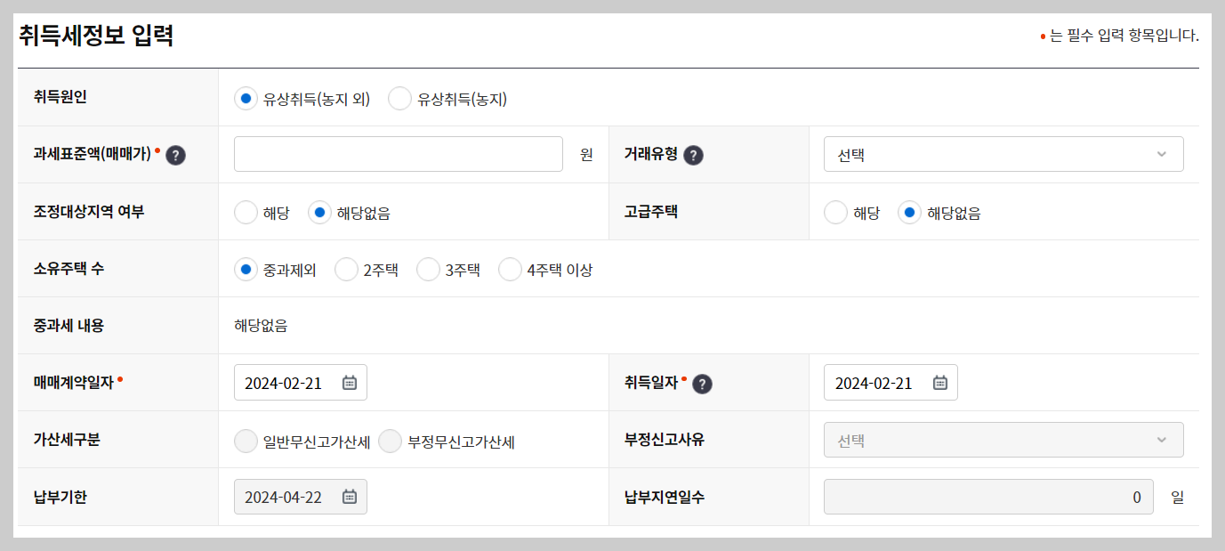Screen dimensions: 1225x551
Task: Select the 일반무신고가산세 penalty option
Action: [246, 440]
